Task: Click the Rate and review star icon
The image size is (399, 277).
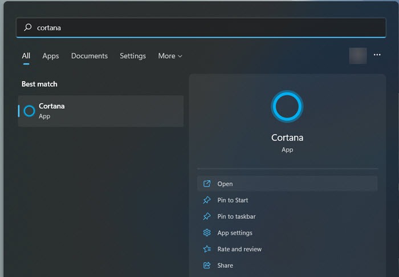Action: coord(207,249)
